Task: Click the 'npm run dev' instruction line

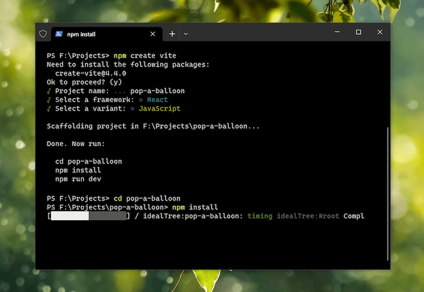Action: click(x=78, y=179)
